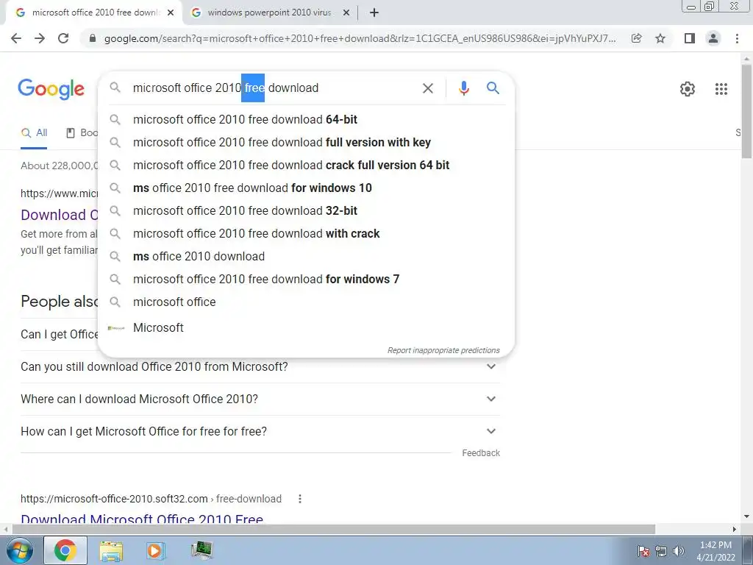Click the scrollbar down arrow

746,516
